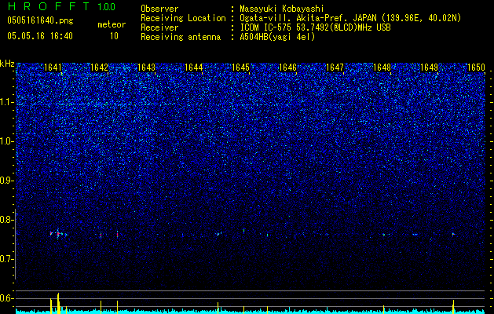Click the 1648 time marker
This screenshot has height=314, width=494.
[x=382, y=68]
